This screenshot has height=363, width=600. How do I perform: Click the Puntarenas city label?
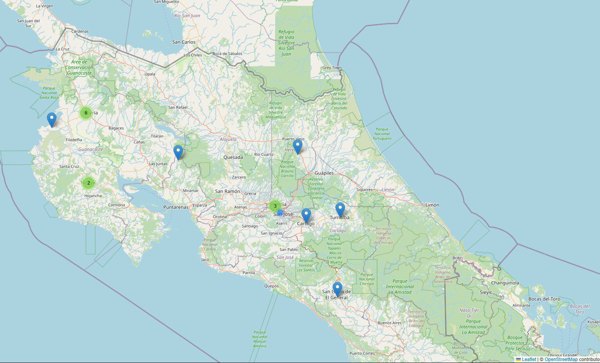pos(176,207)
